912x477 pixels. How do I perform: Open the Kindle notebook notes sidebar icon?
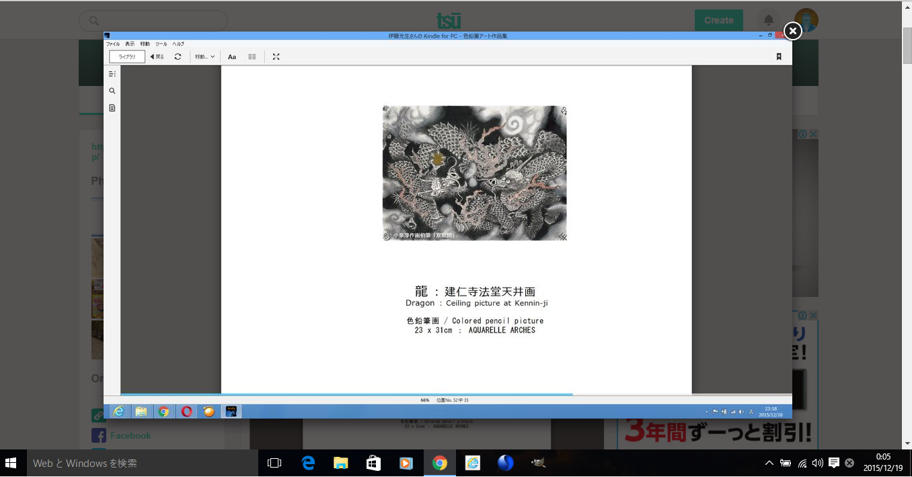(112, 107)
